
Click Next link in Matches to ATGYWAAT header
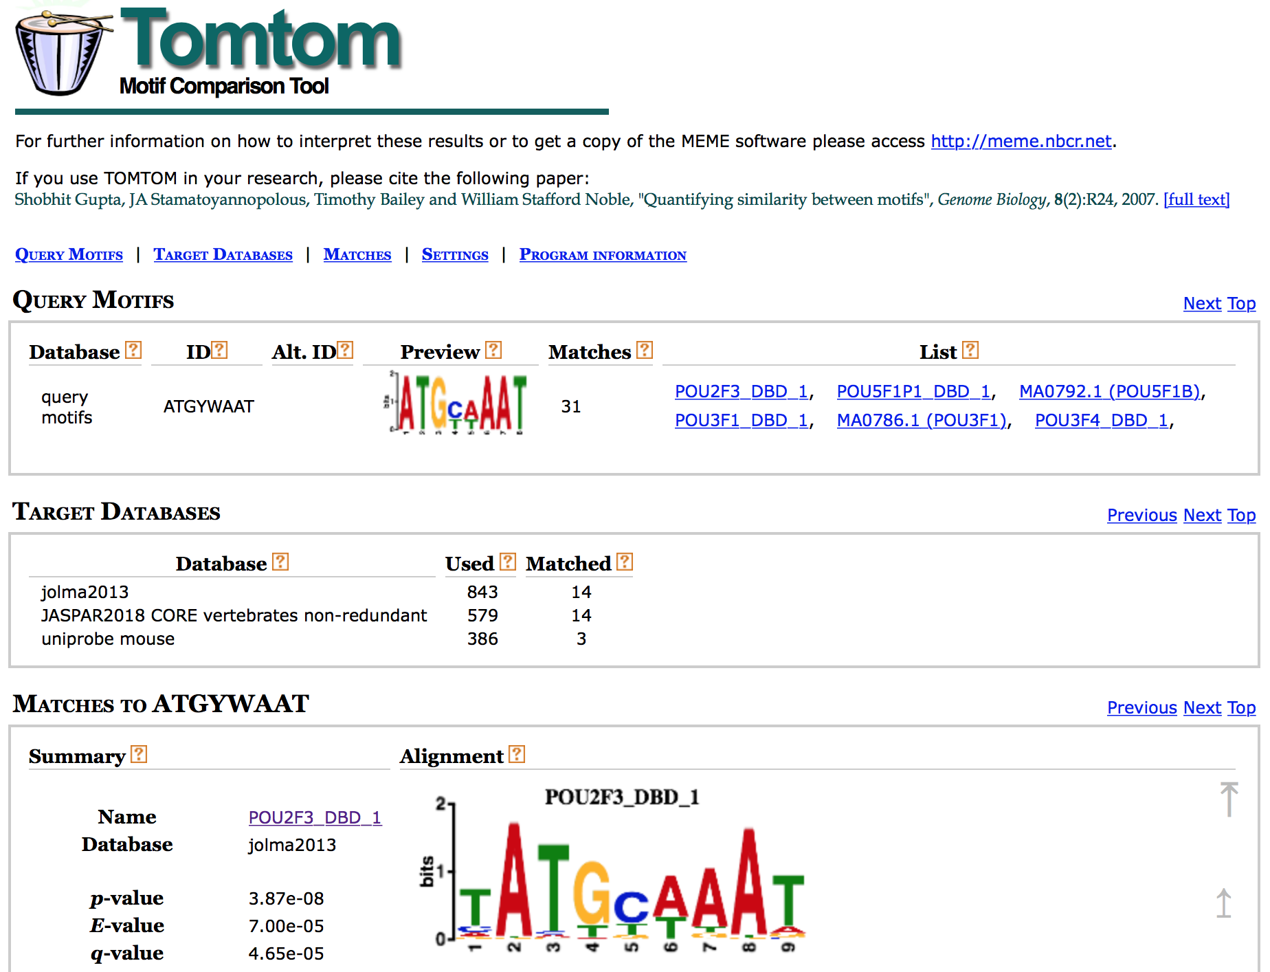tap(1202, 707)
